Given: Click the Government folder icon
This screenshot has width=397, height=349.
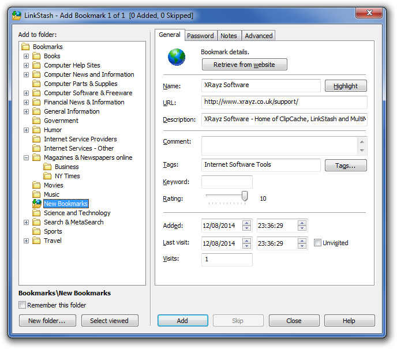Looking at the screenshot, I should coord(37,121).
